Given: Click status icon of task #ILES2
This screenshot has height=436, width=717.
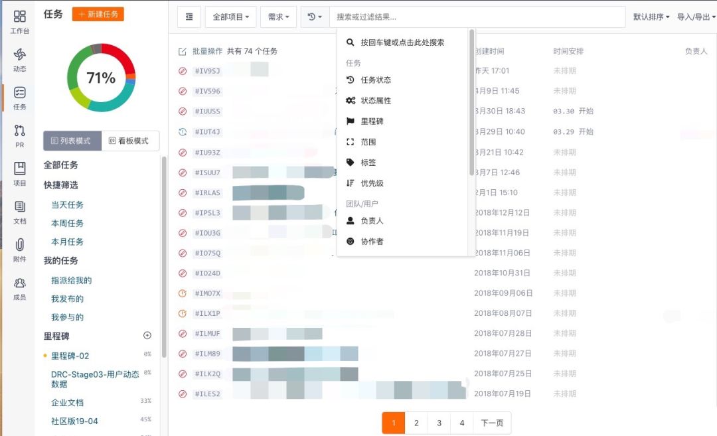Looking at the screenshot, I should tap(183, 394).
